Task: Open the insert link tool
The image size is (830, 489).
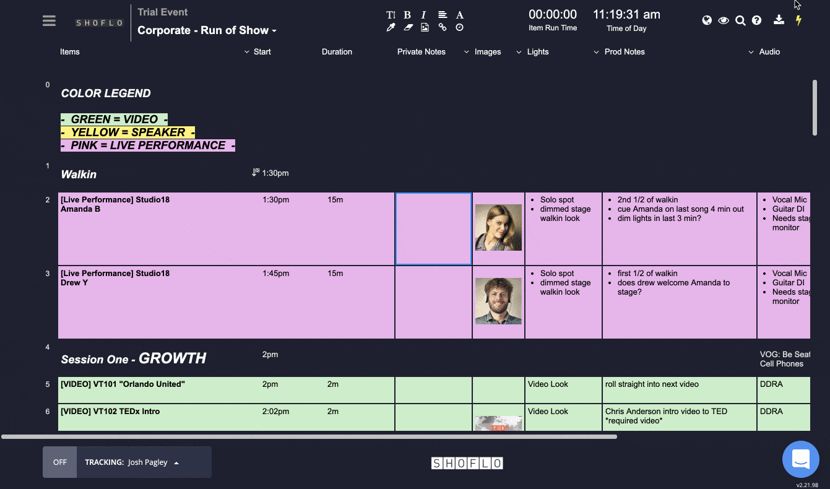Action: pyautogui.click(x=442, y=27)
